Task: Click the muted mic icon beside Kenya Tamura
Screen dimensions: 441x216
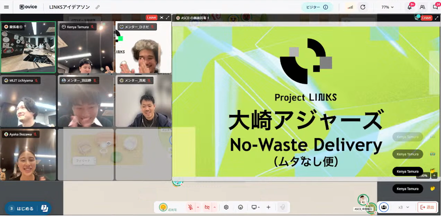Action: coord(92,27)
